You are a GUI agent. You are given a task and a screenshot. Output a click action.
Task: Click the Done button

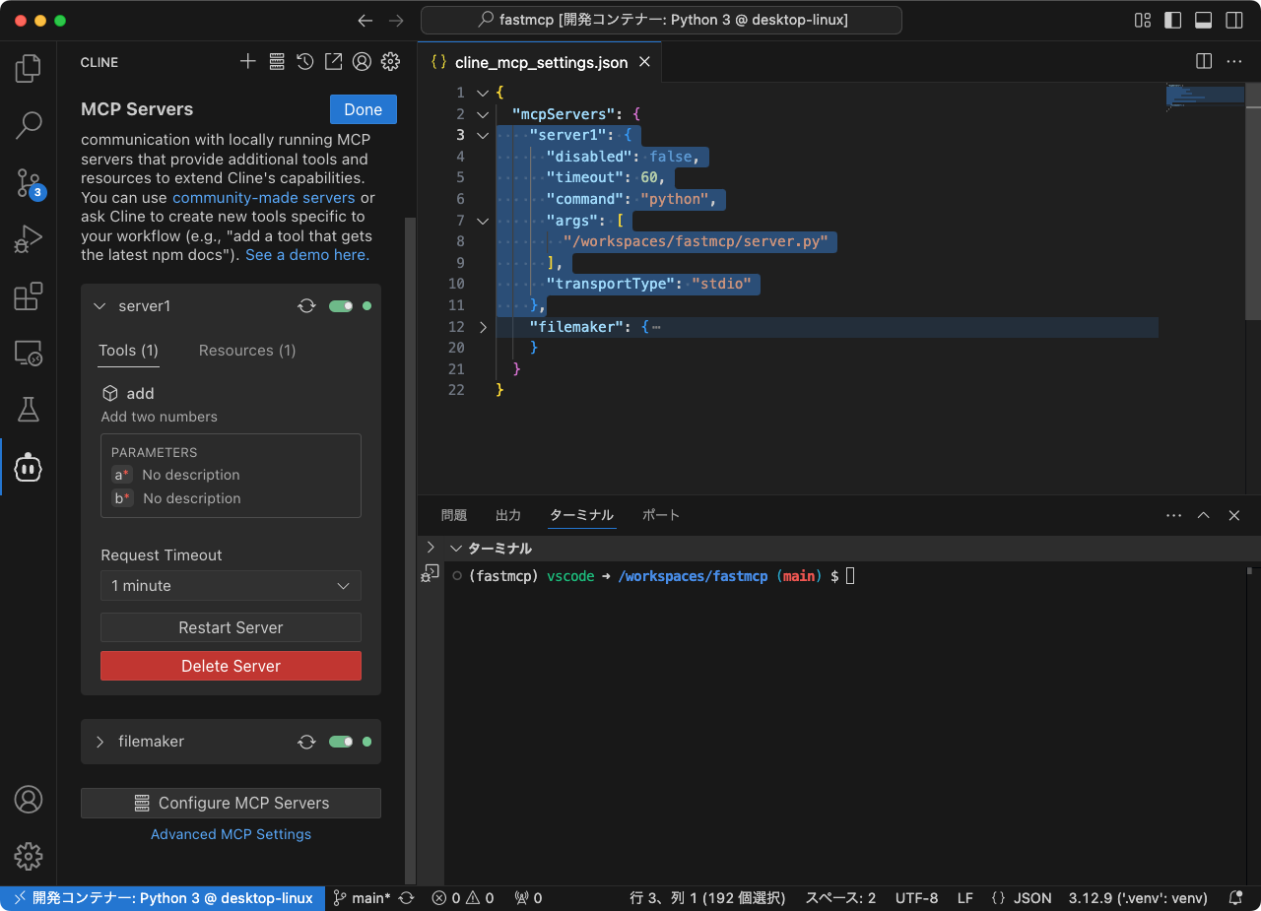363,109
